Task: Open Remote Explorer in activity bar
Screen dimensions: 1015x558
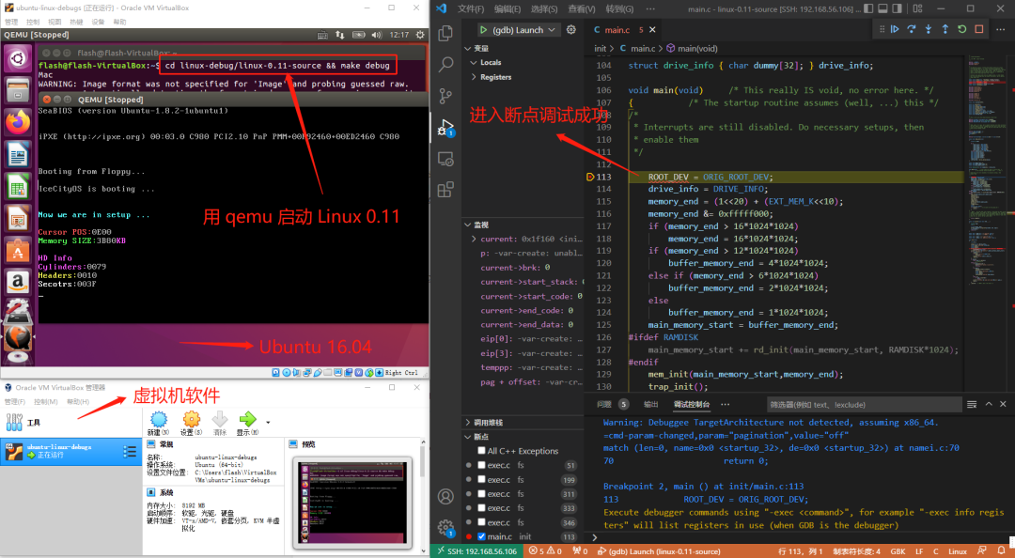Action: click(x=445, y=159)
